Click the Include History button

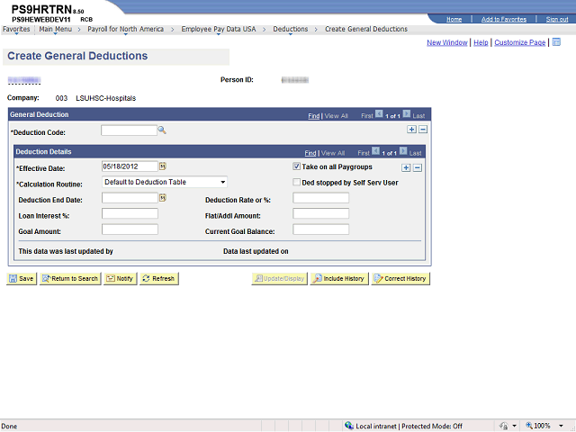point(339,278)
